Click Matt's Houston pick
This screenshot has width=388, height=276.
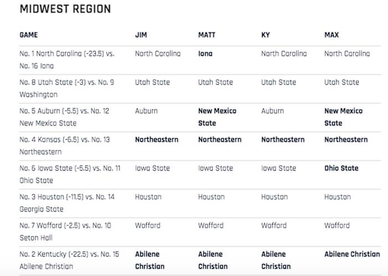[211, 197]
